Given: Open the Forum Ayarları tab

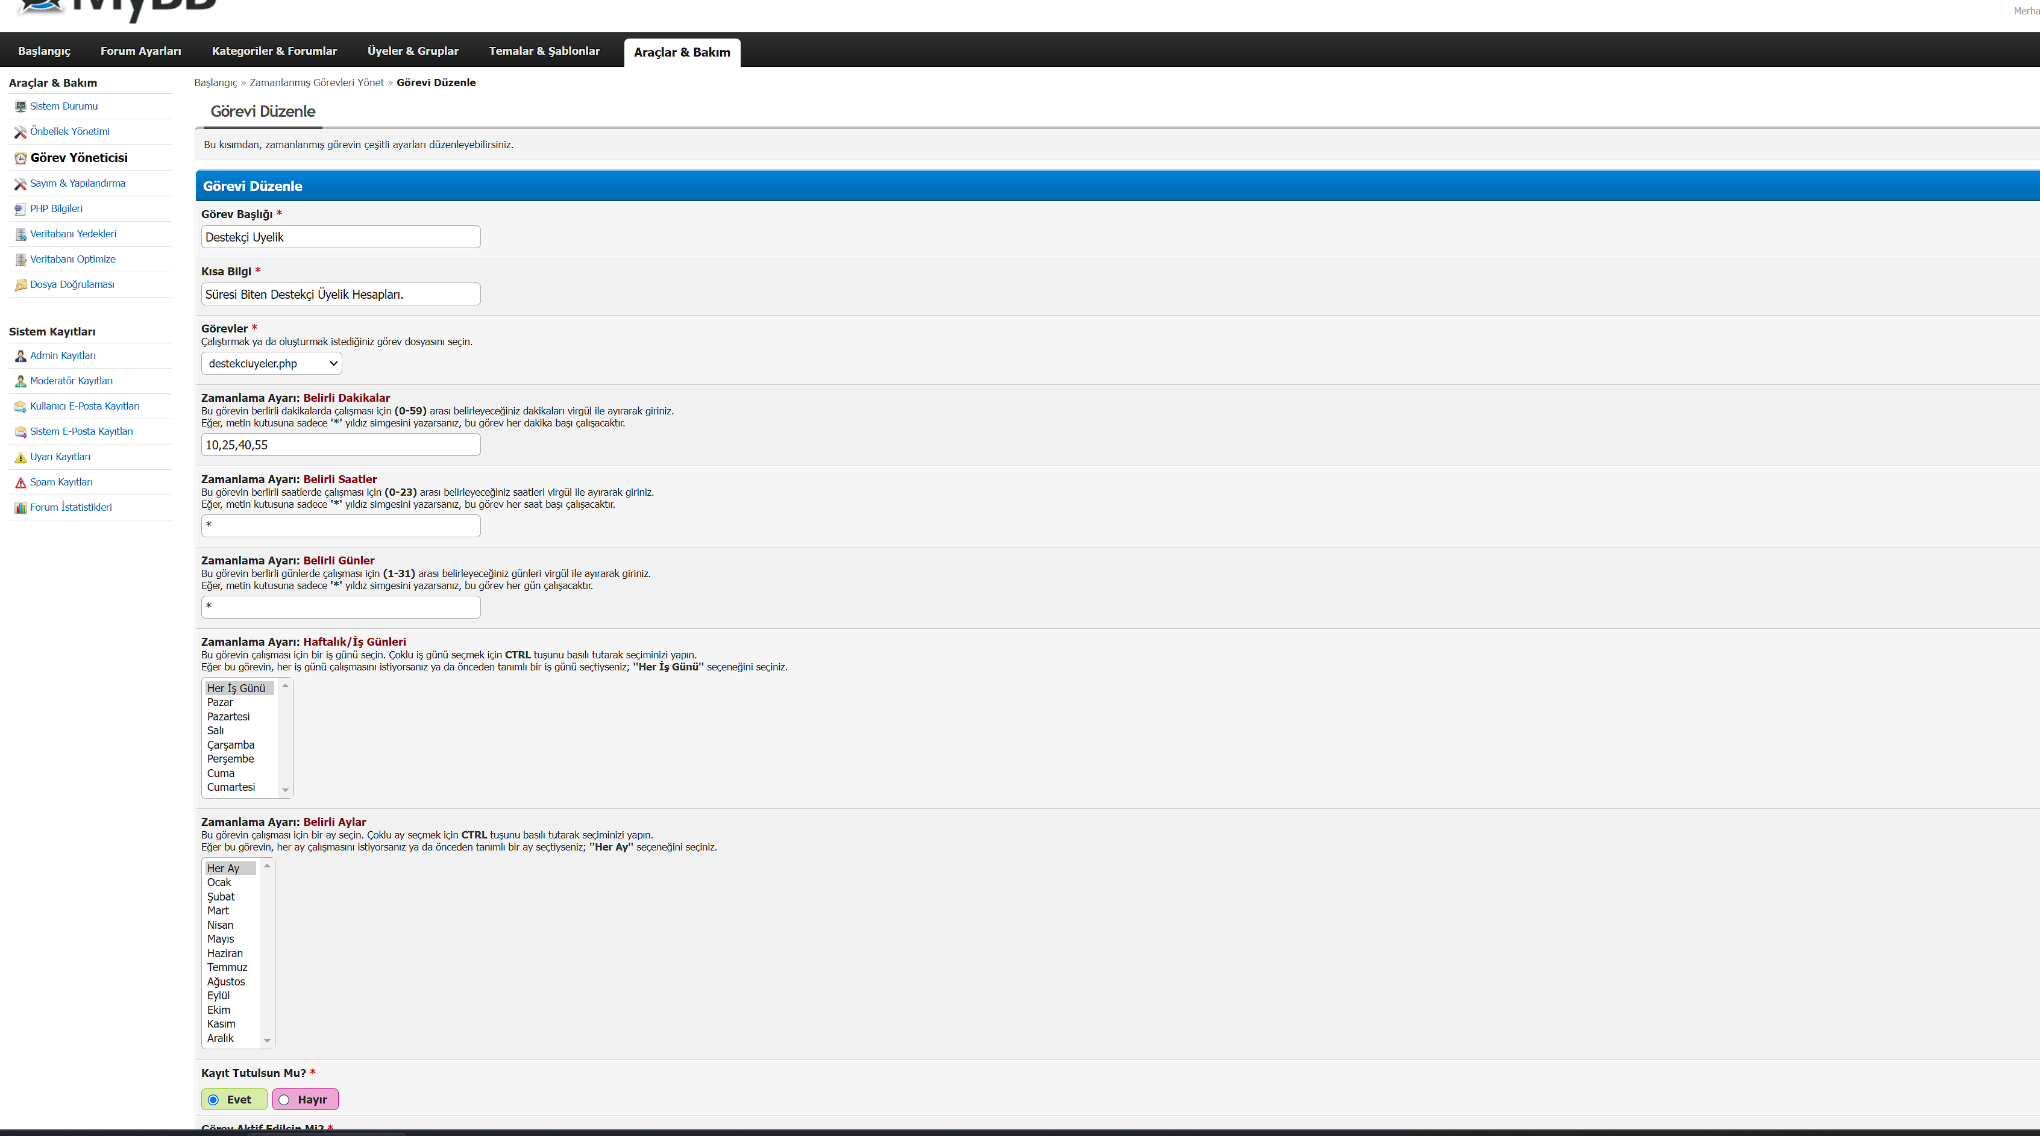Looking at the screenshot, I should point(141,51).
